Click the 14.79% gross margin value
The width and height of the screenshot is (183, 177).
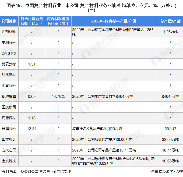58,96
